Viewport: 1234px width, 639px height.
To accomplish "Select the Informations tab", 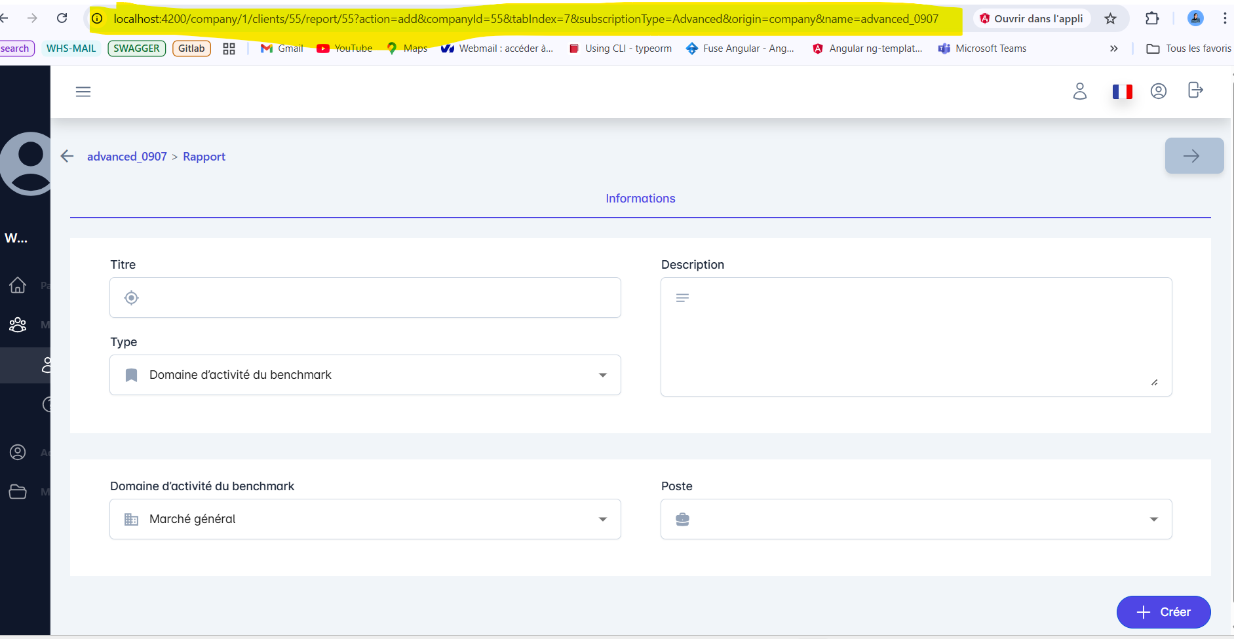I will pos(640,199).
